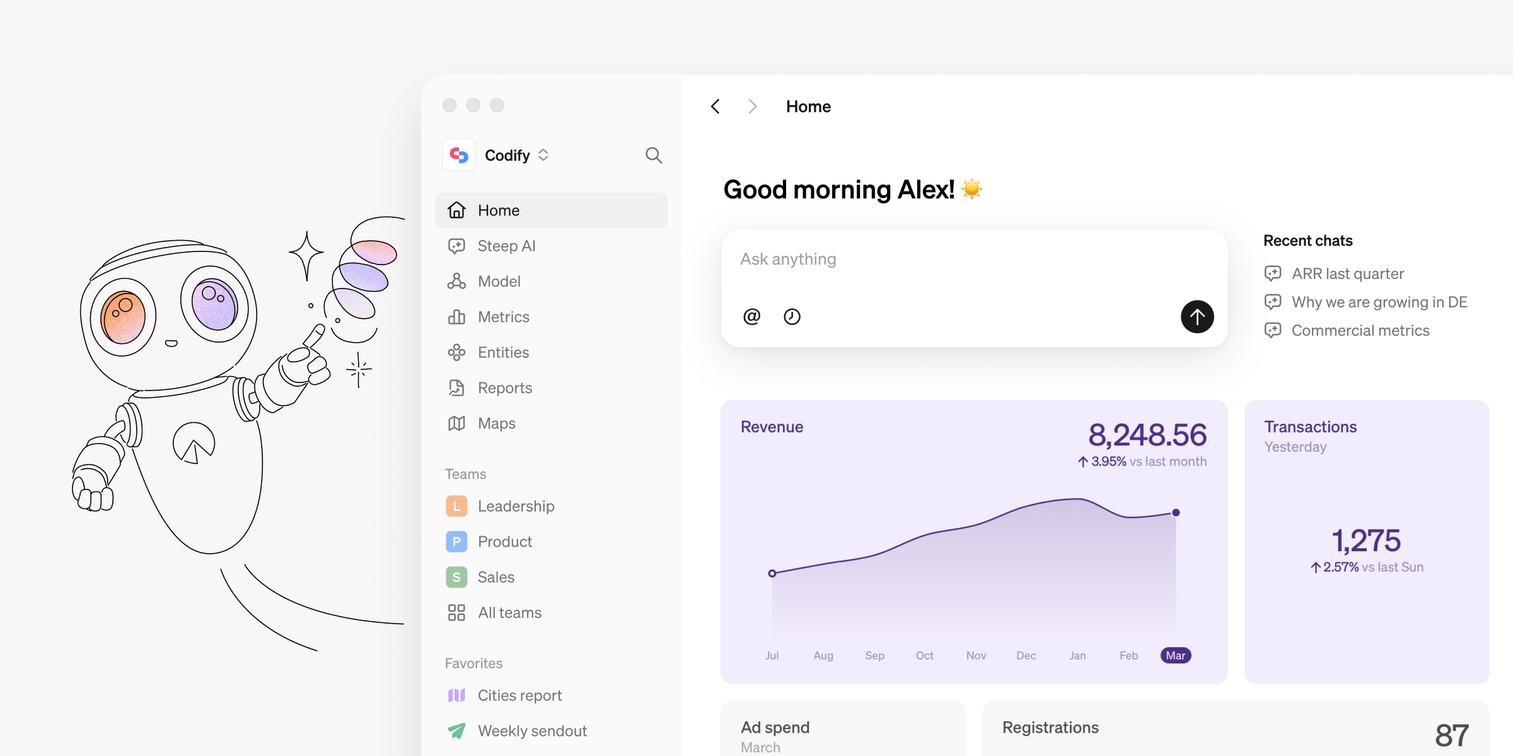Click the search magnifier icon in sidebar
The height and width of the screenshot is (756, 1513).
(654, 155)
